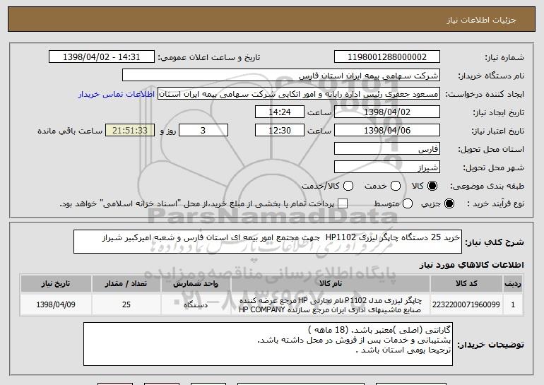
Task: Select the جزیی purchase process option
Action: pyautogui.click(x=449, y=203)
